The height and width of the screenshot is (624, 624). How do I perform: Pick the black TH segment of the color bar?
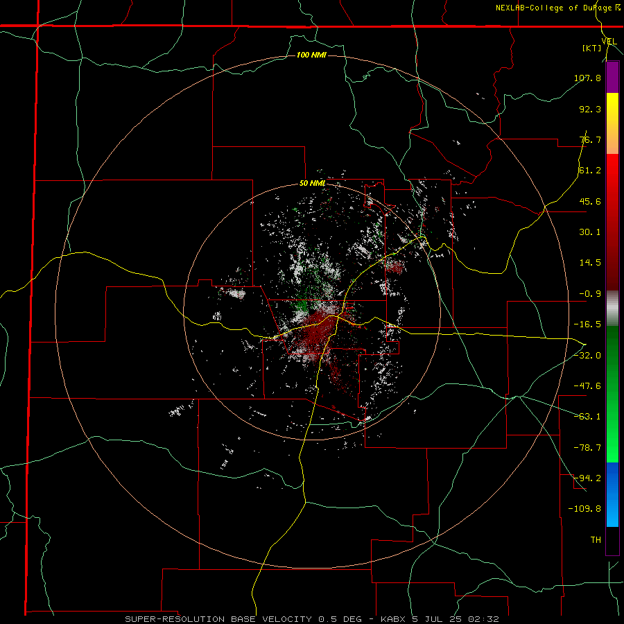[x=612, y=541]
